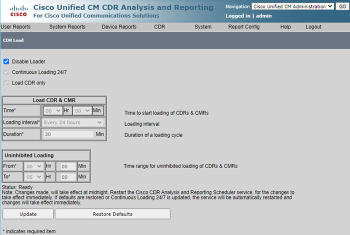Screen dimensions: 350x235
Task: Open Load CDR & CMR minute dropdown
Action: click(x=82, y=110)
